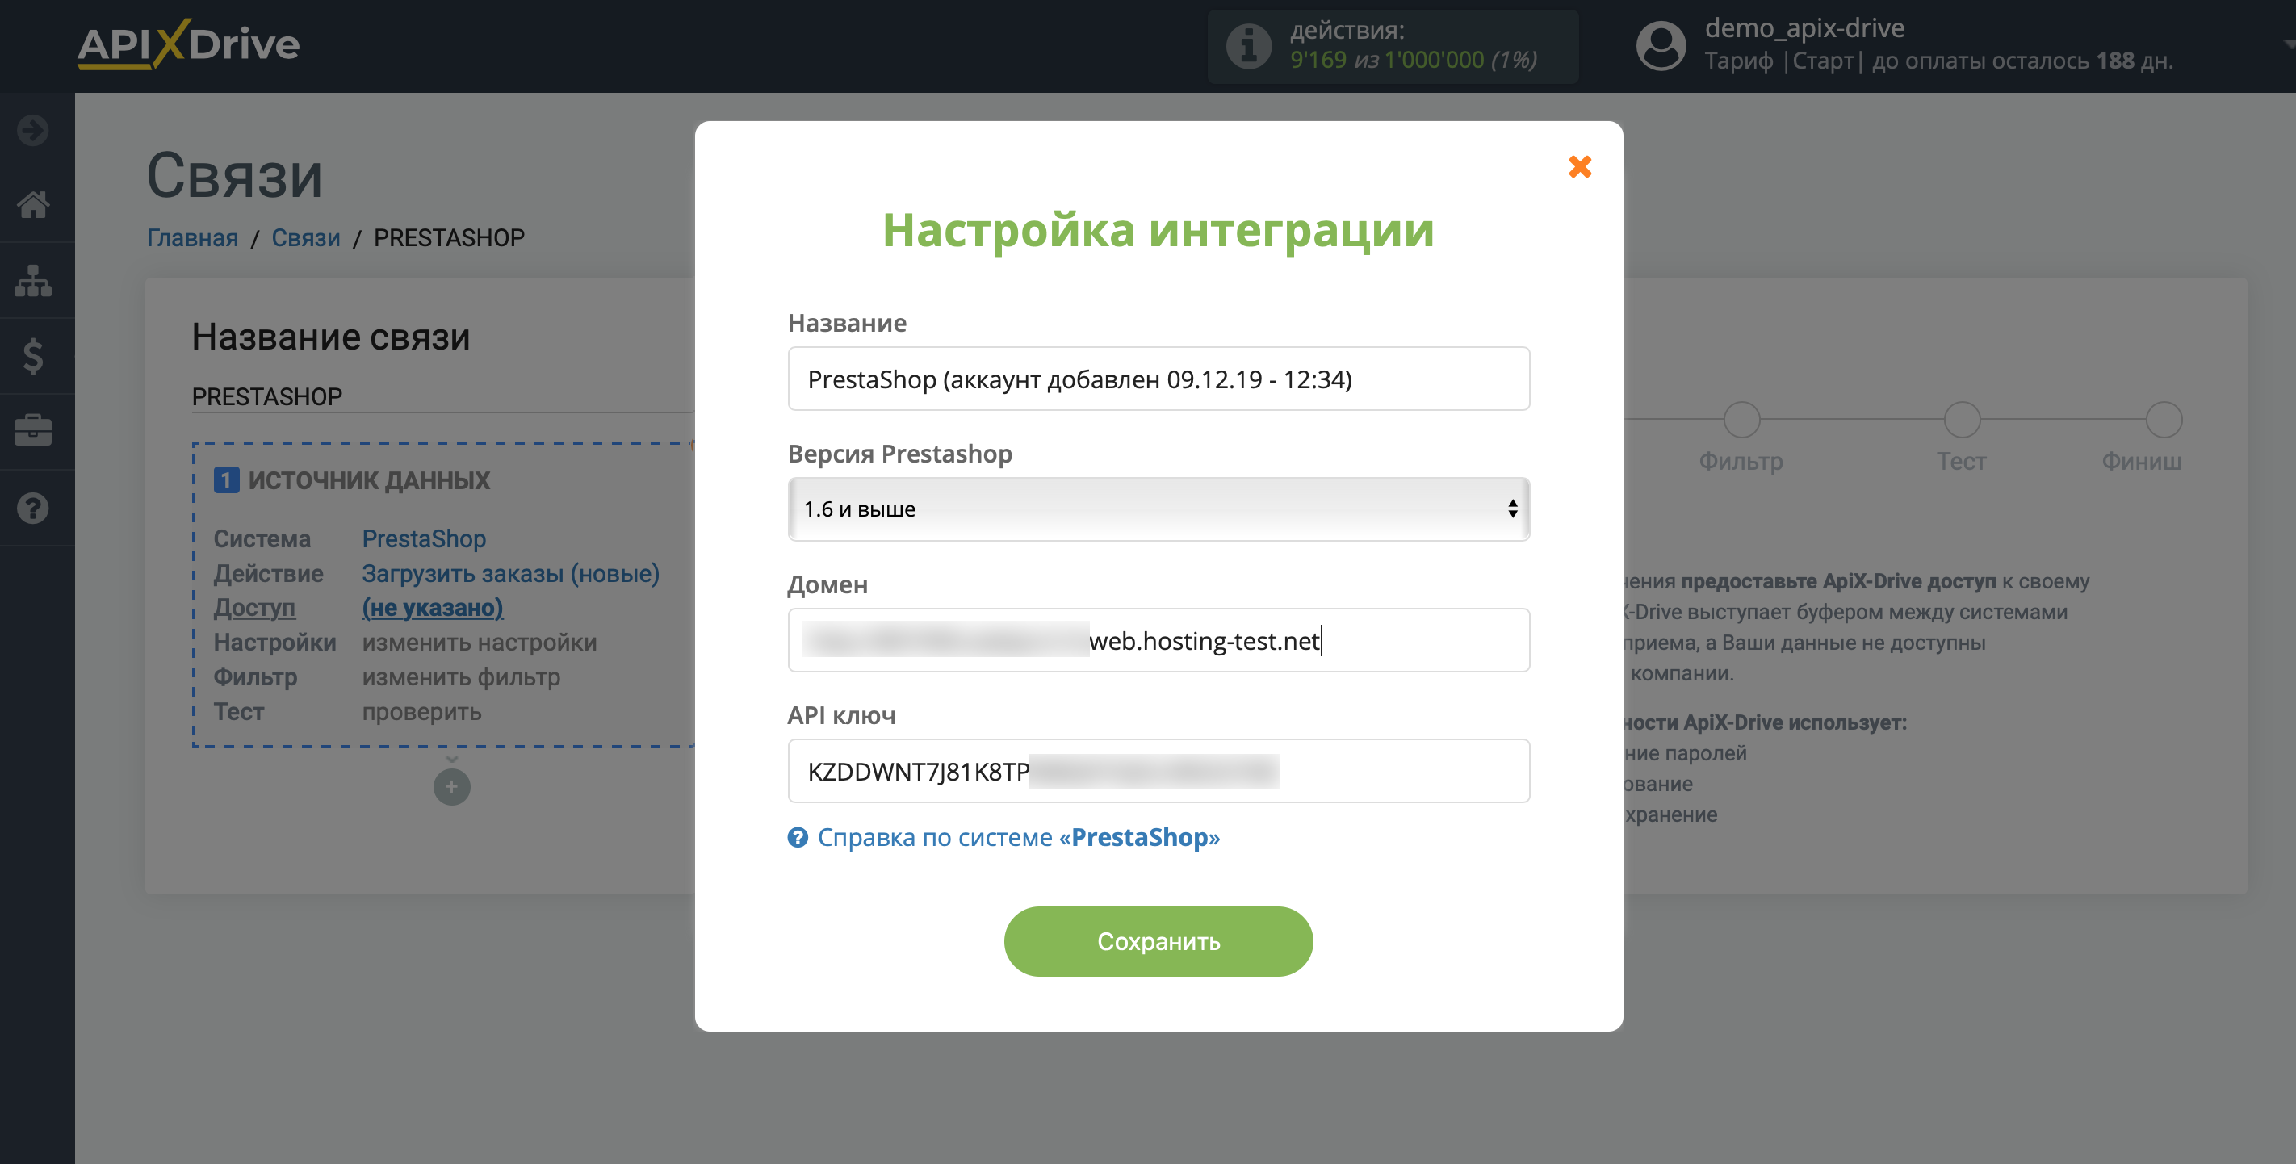
Task: Click изменить фильтр link
Action: [461, 677]
